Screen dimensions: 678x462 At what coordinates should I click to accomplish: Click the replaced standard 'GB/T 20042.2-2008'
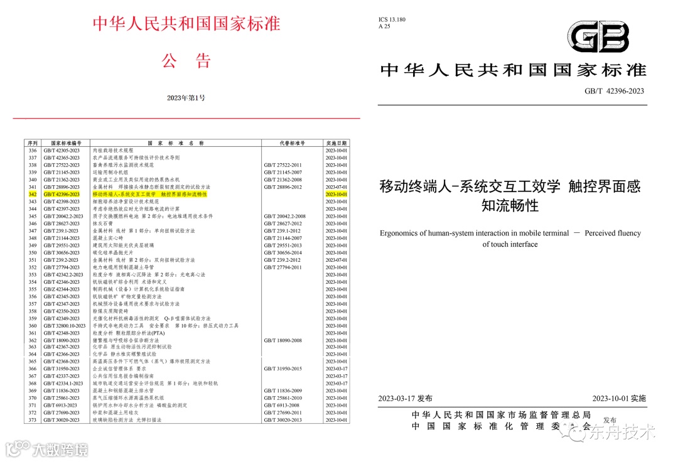click(x=284, y=217)
